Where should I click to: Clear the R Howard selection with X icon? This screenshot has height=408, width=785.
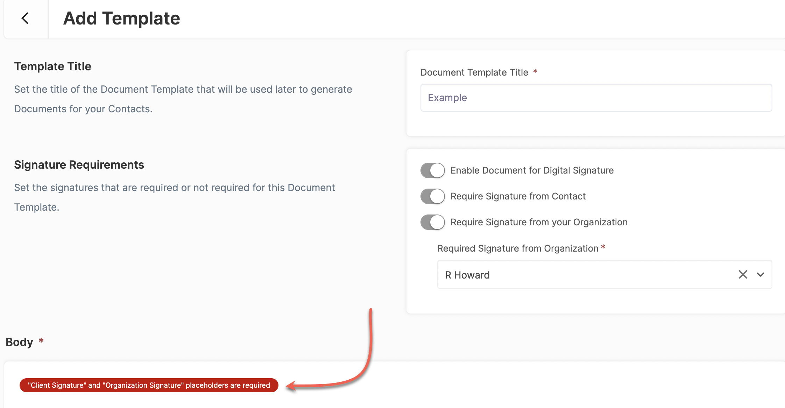[x=743, y=274]
